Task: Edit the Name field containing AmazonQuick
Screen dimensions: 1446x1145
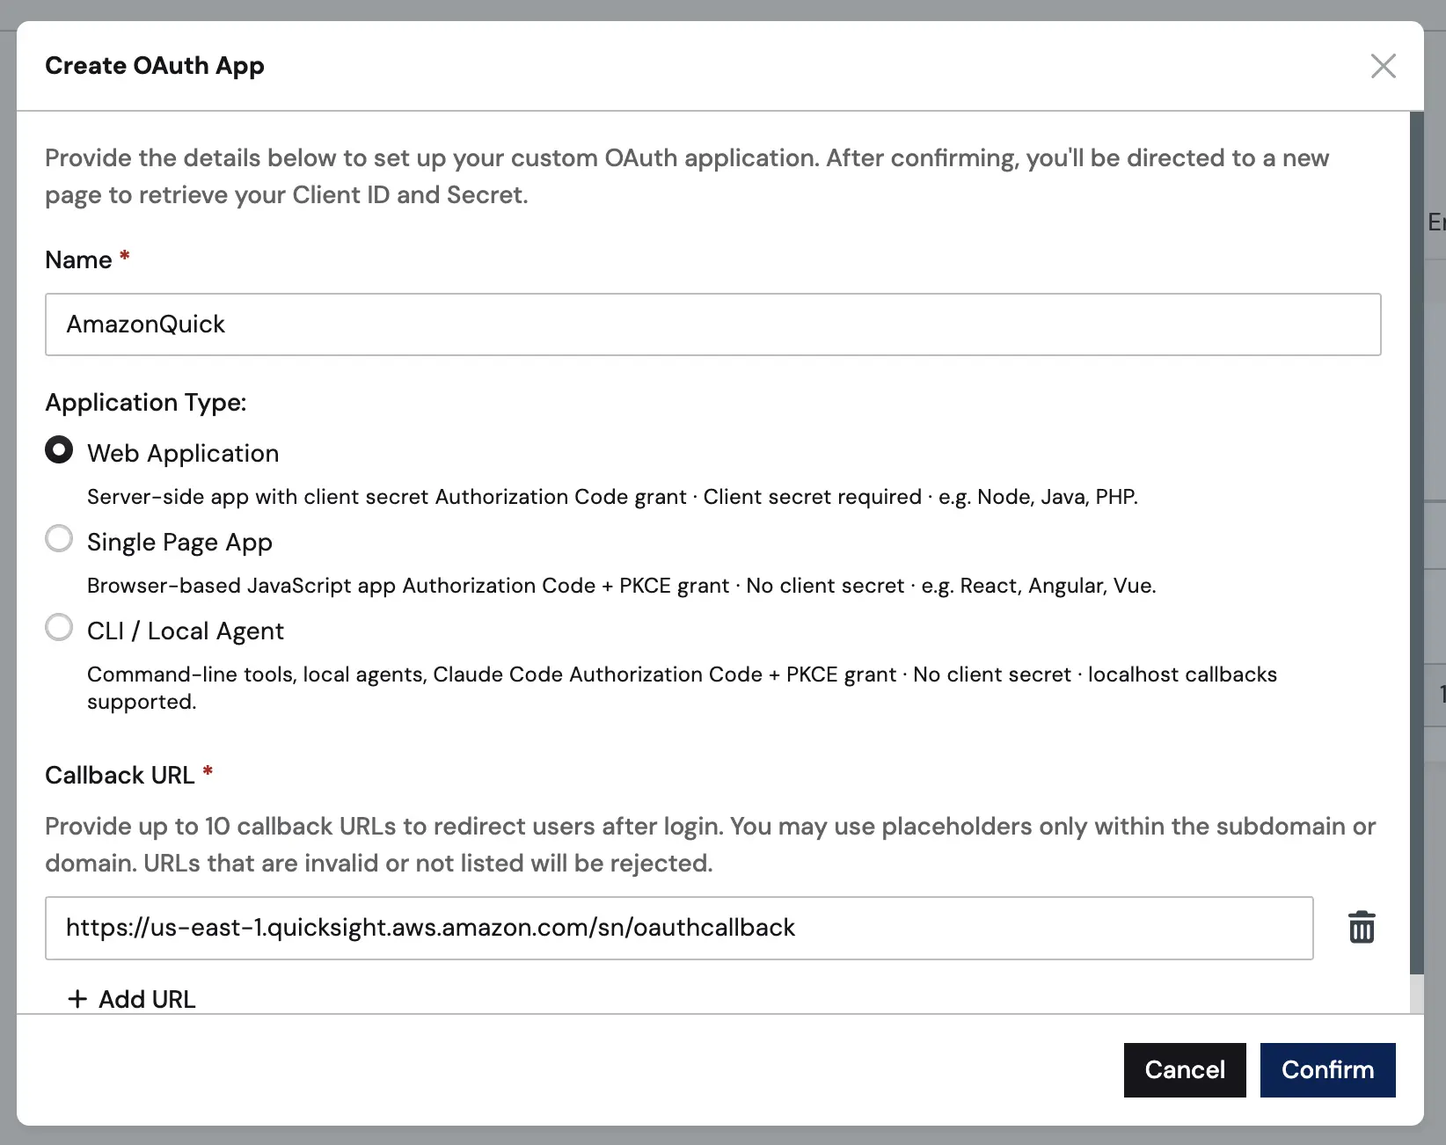Action: click(712, 325)
